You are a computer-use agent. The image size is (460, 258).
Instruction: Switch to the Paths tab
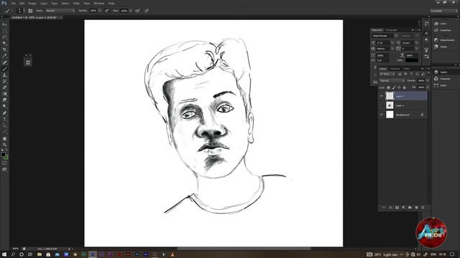(406, 69)
